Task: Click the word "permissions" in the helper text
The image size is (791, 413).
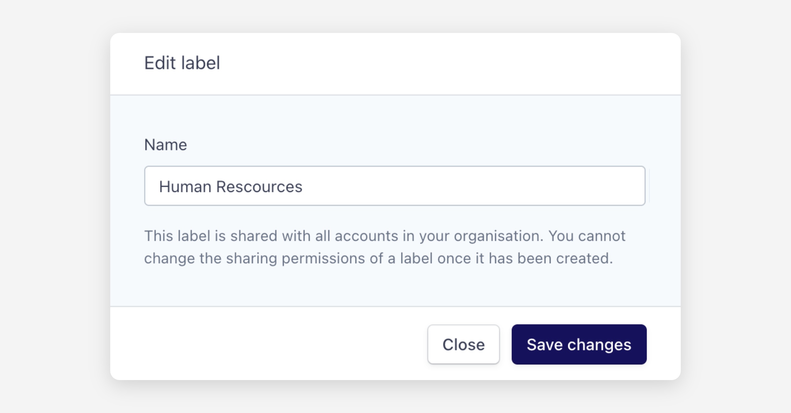Action: click(x=323, y=259)
